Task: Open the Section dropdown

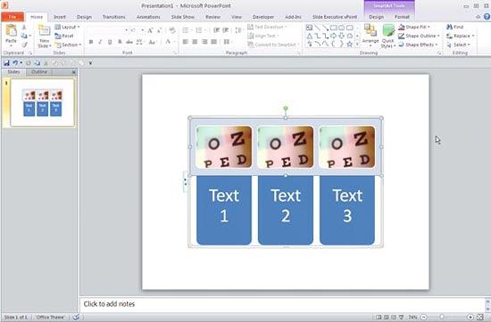Action: click(68, 45)
